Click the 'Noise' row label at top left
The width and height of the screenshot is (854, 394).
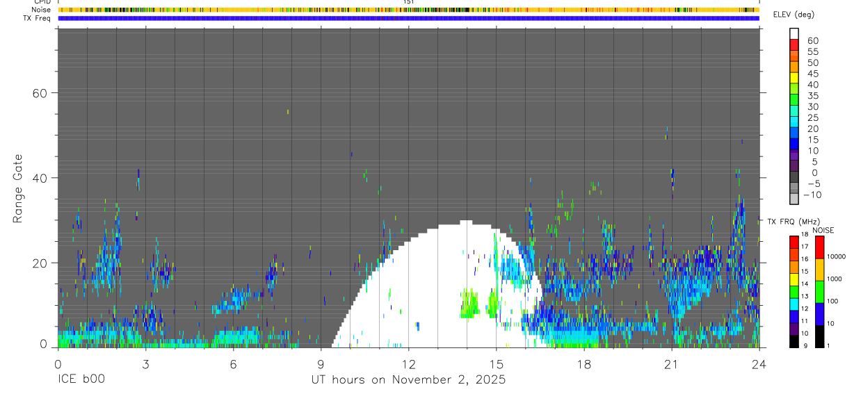tap(41, 10)
